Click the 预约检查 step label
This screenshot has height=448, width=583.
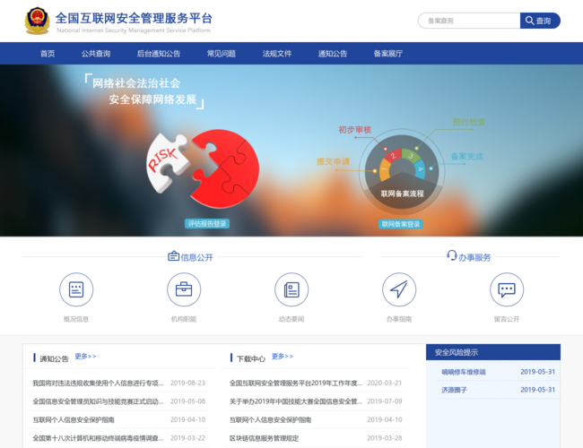468,122
